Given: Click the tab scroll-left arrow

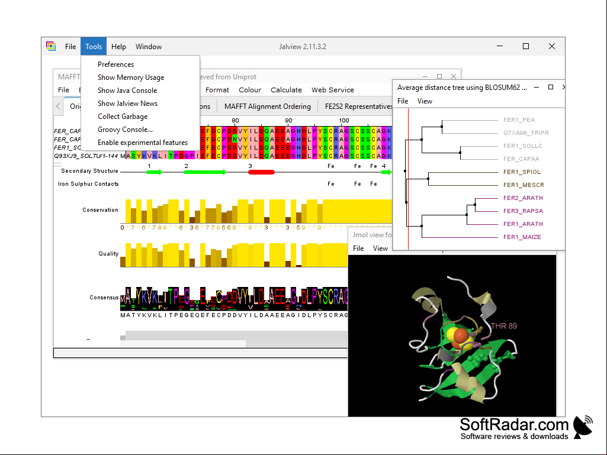Looking at the screenshot, I should 58,106.
